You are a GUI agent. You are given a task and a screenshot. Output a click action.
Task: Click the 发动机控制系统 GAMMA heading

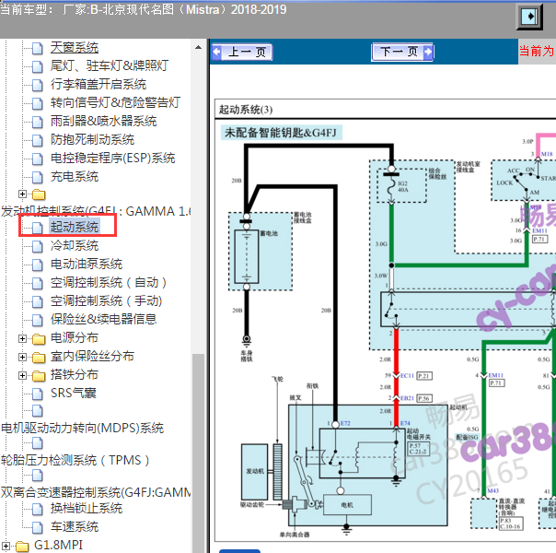click(96, 212)
